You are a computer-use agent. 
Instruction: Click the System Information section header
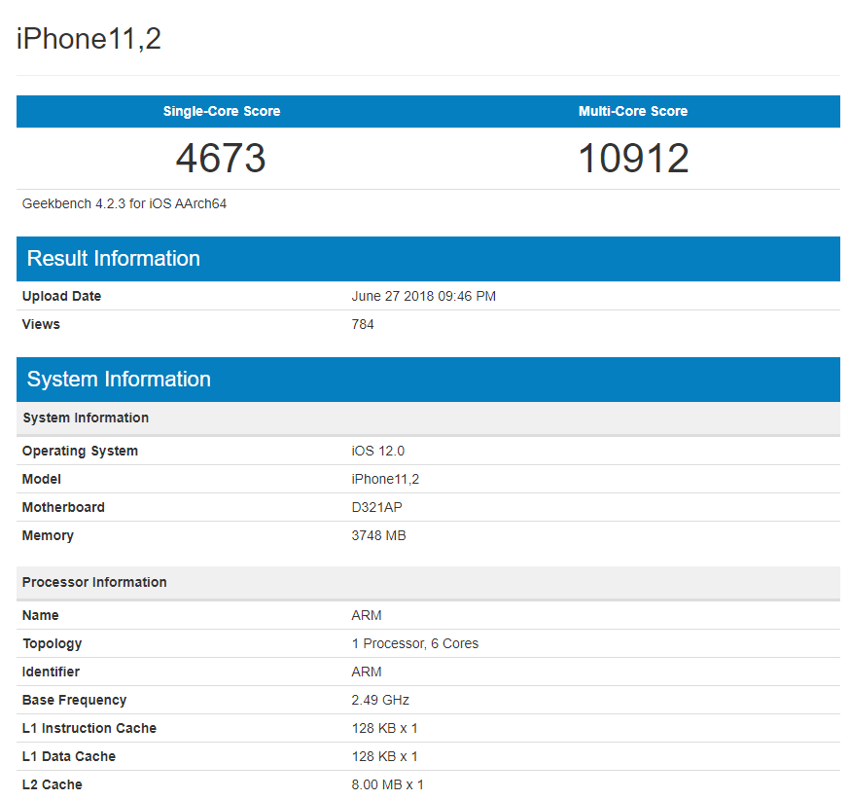[119, 380]
